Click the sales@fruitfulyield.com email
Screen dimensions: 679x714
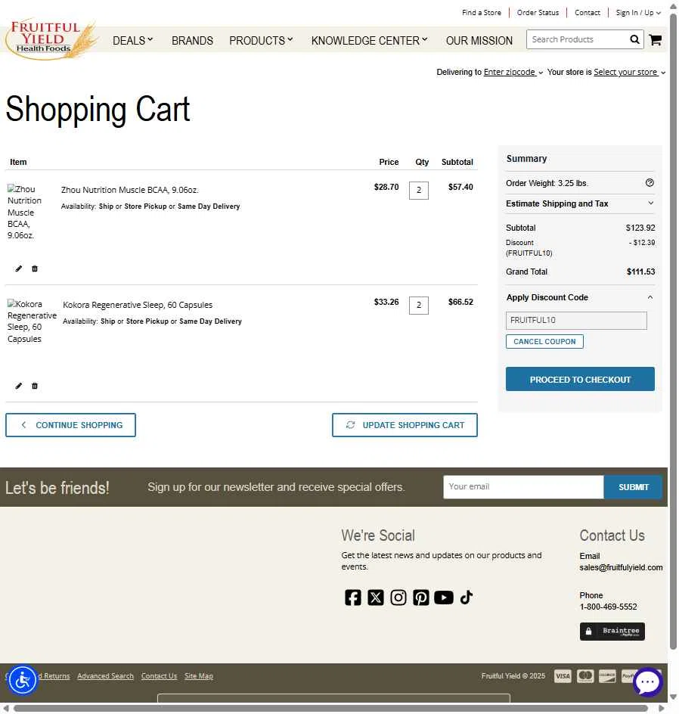(621, 567)
